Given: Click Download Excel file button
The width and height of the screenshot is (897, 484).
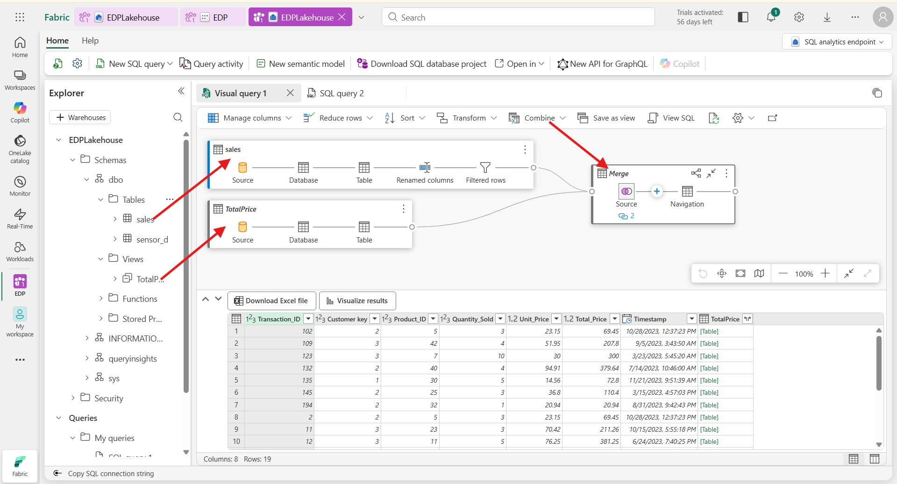Looking at the screenshot, I should pos(271,301).
